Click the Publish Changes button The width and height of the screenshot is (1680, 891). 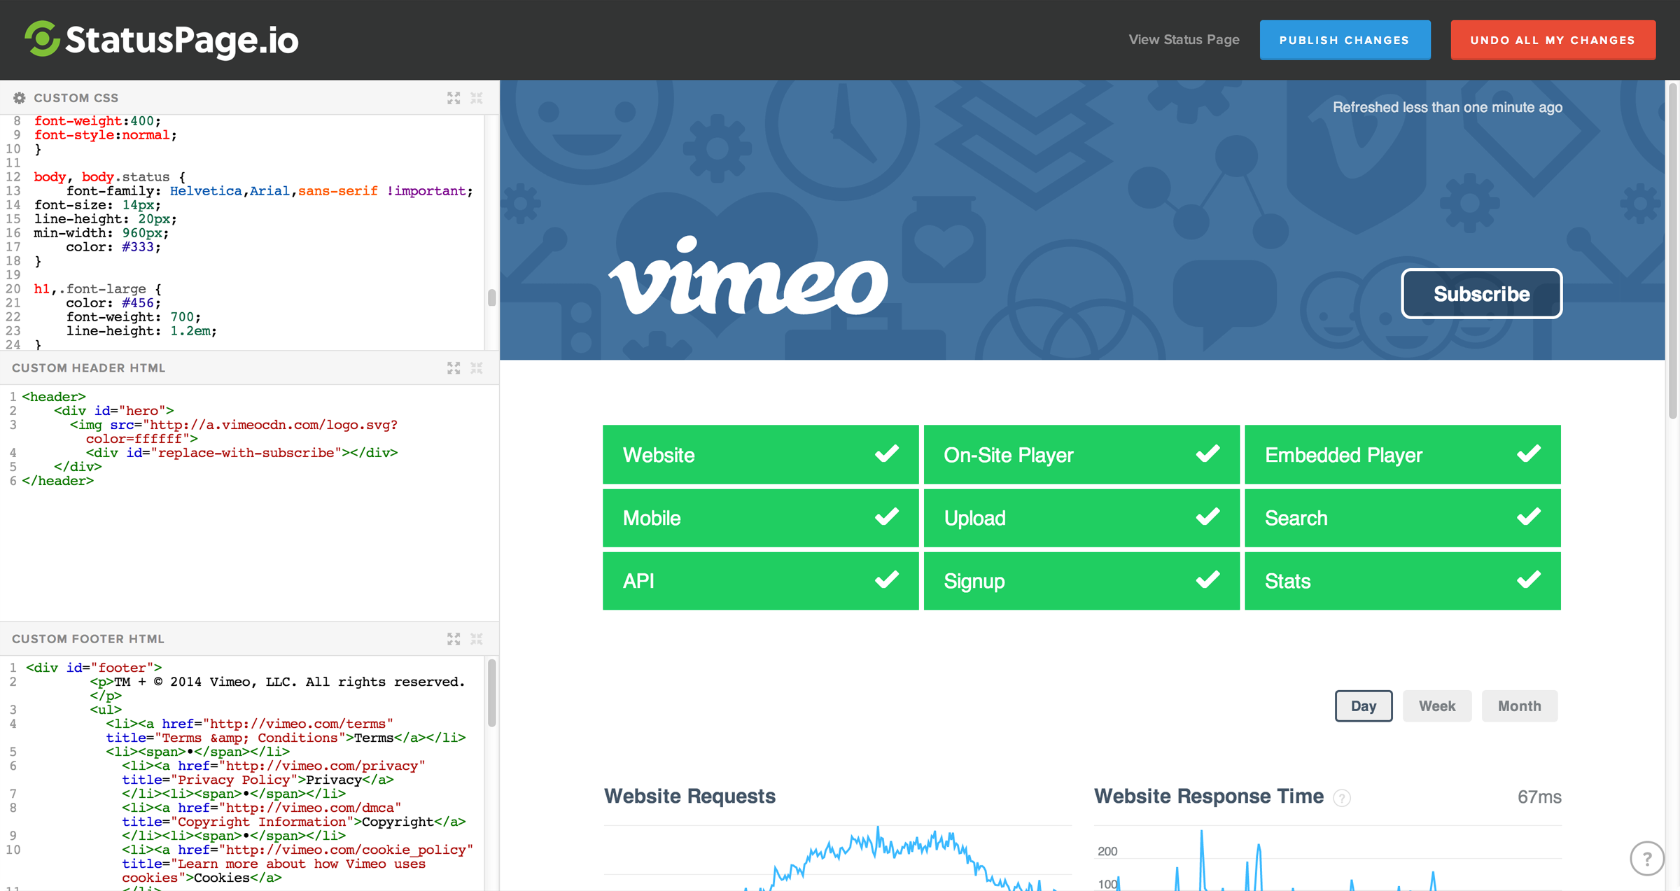[x=1344, y=40]
